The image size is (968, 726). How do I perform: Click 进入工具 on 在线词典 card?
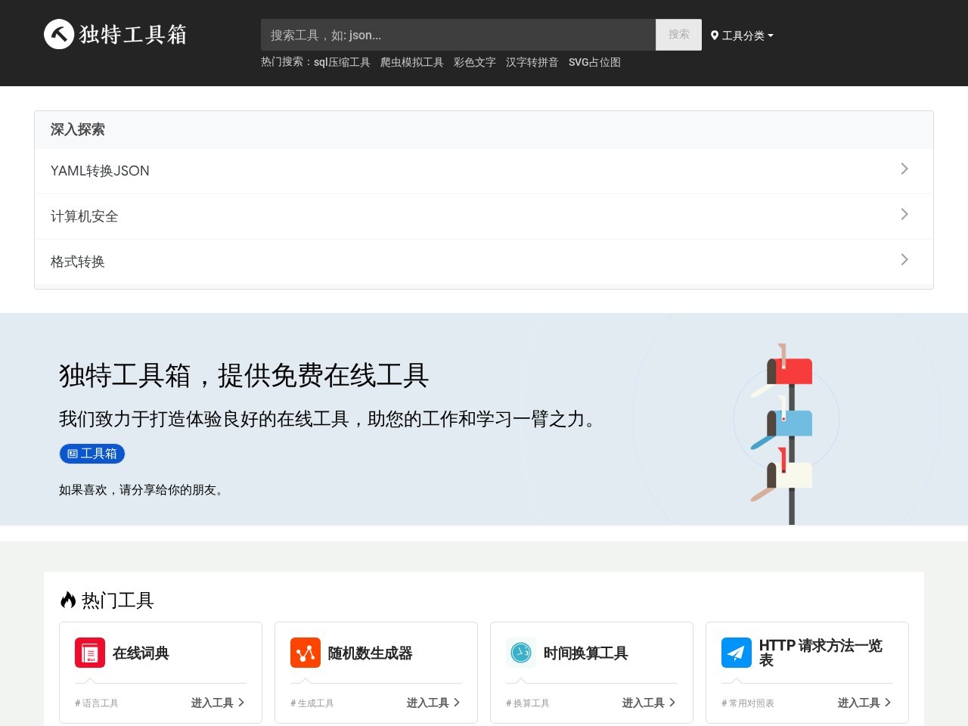[x=218, y=703]
